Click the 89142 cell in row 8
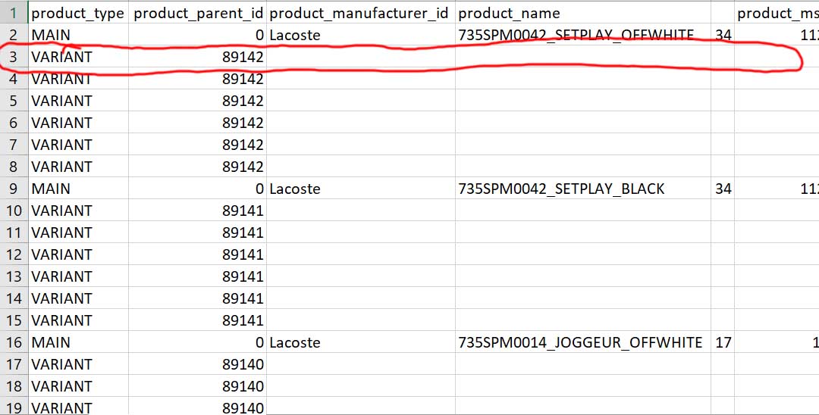This screenshot has width=819, height=415. tap(197, 167)
